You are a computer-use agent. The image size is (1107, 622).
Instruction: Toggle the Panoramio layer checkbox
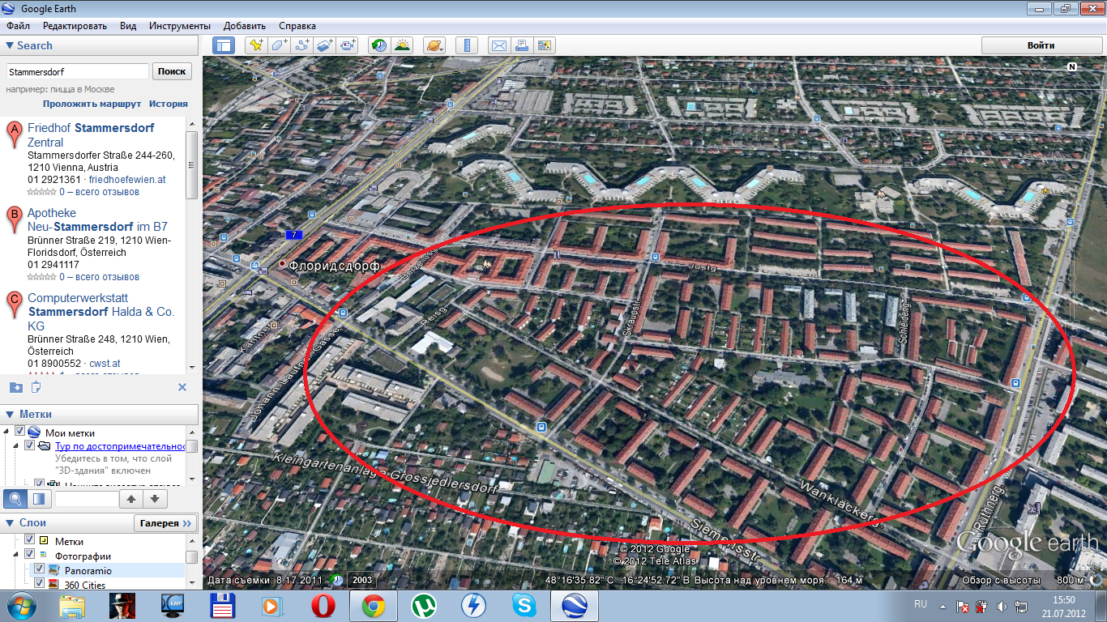[x=39, y=569]
